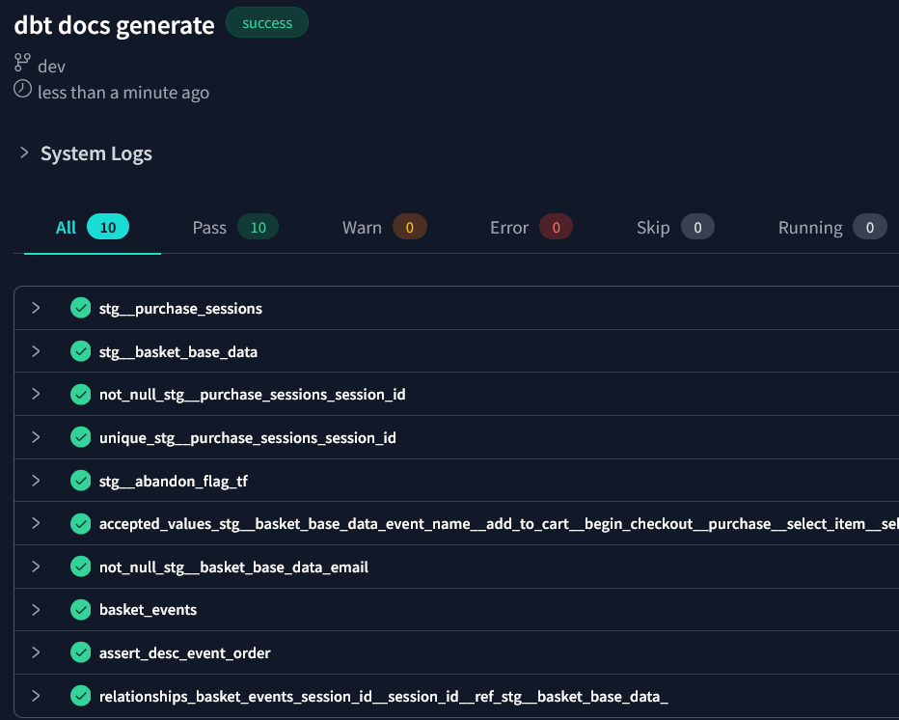The image size is (899, 720).
Task: Select the All tab
Action: [x=93, y=228]
